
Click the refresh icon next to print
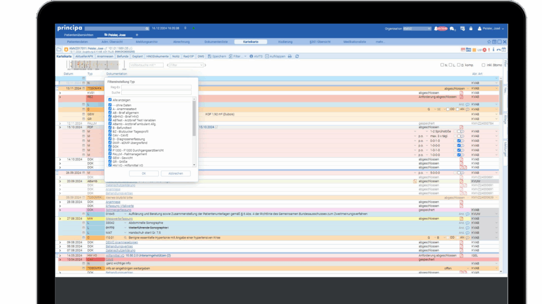coord(297,56)
